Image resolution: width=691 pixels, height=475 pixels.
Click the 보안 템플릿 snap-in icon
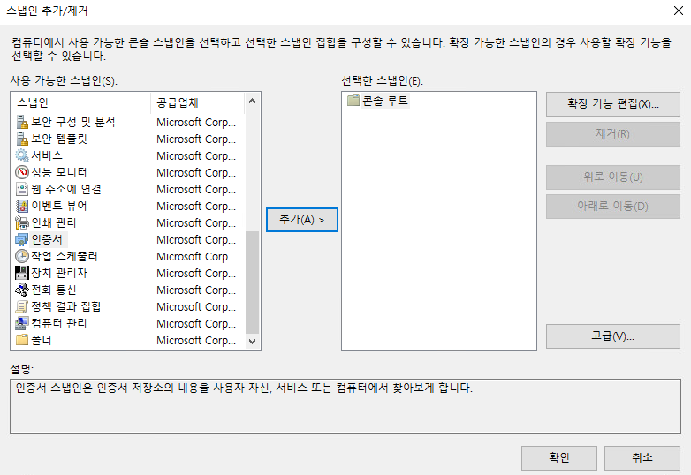click(x=22, y=139)
